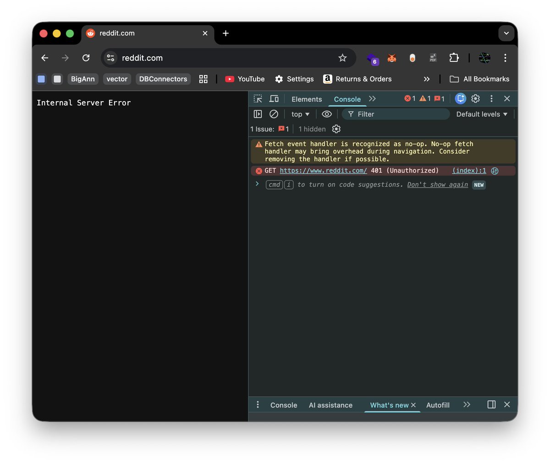The height and width of the screenshot is (464, 550).
Task: Open the Default levels log dropdown
Action: 482,114
